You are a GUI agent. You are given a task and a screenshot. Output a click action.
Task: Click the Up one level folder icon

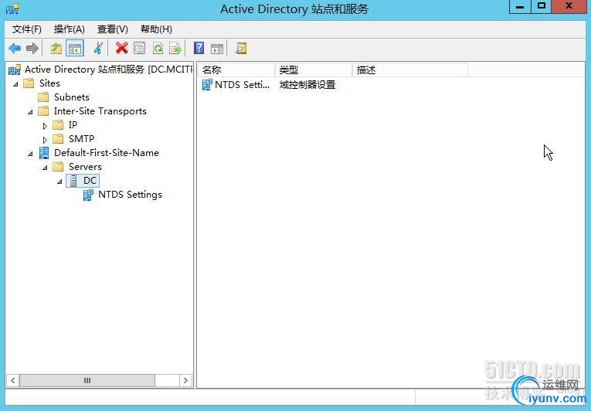pyautogui.click(x=56, y=48)
